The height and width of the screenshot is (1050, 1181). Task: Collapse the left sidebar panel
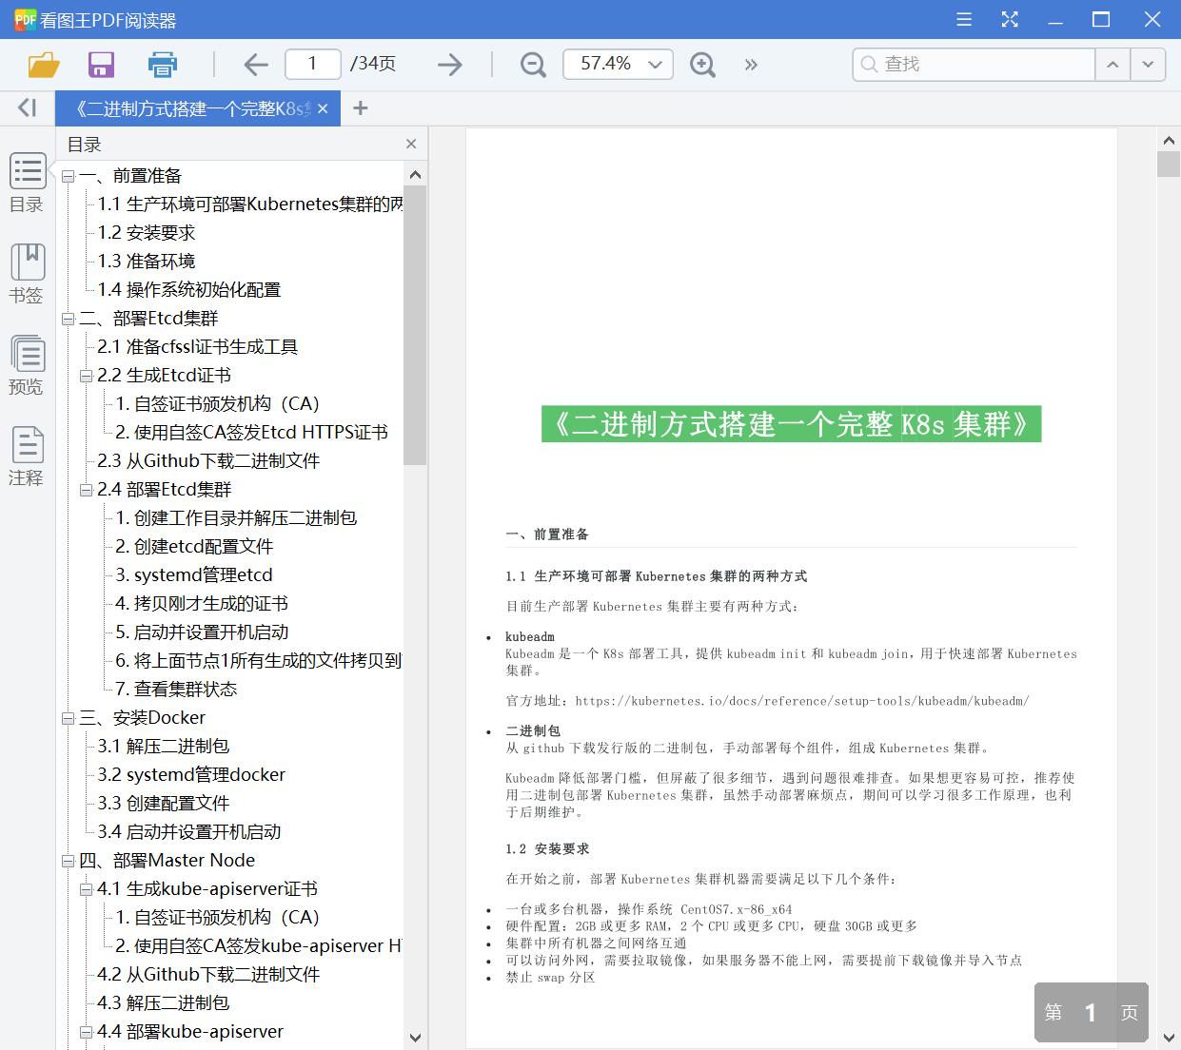pyautogui.click(x=28, y=108)
